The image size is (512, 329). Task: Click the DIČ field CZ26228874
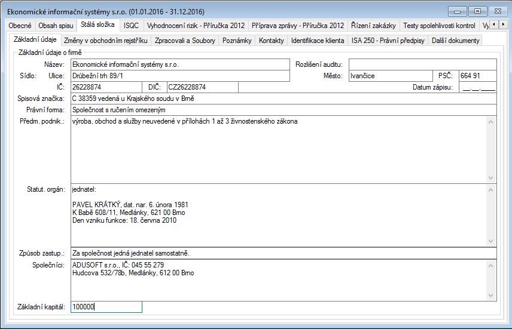click(x=202, y=87)
